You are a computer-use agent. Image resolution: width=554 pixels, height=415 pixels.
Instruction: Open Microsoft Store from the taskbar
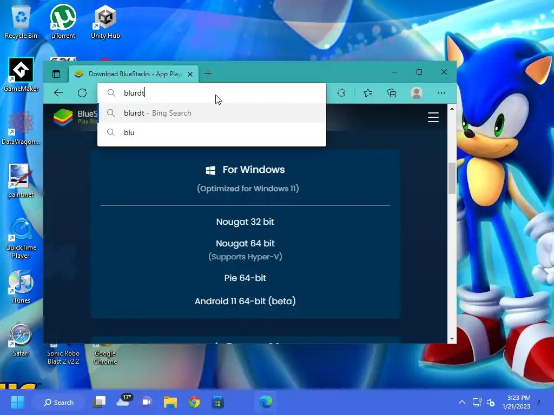click(x=217, y=402)
